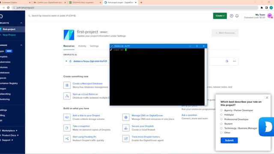Screen dimensions: 274x154
Task: Open the Ask a question link
Action: point(189,115)
